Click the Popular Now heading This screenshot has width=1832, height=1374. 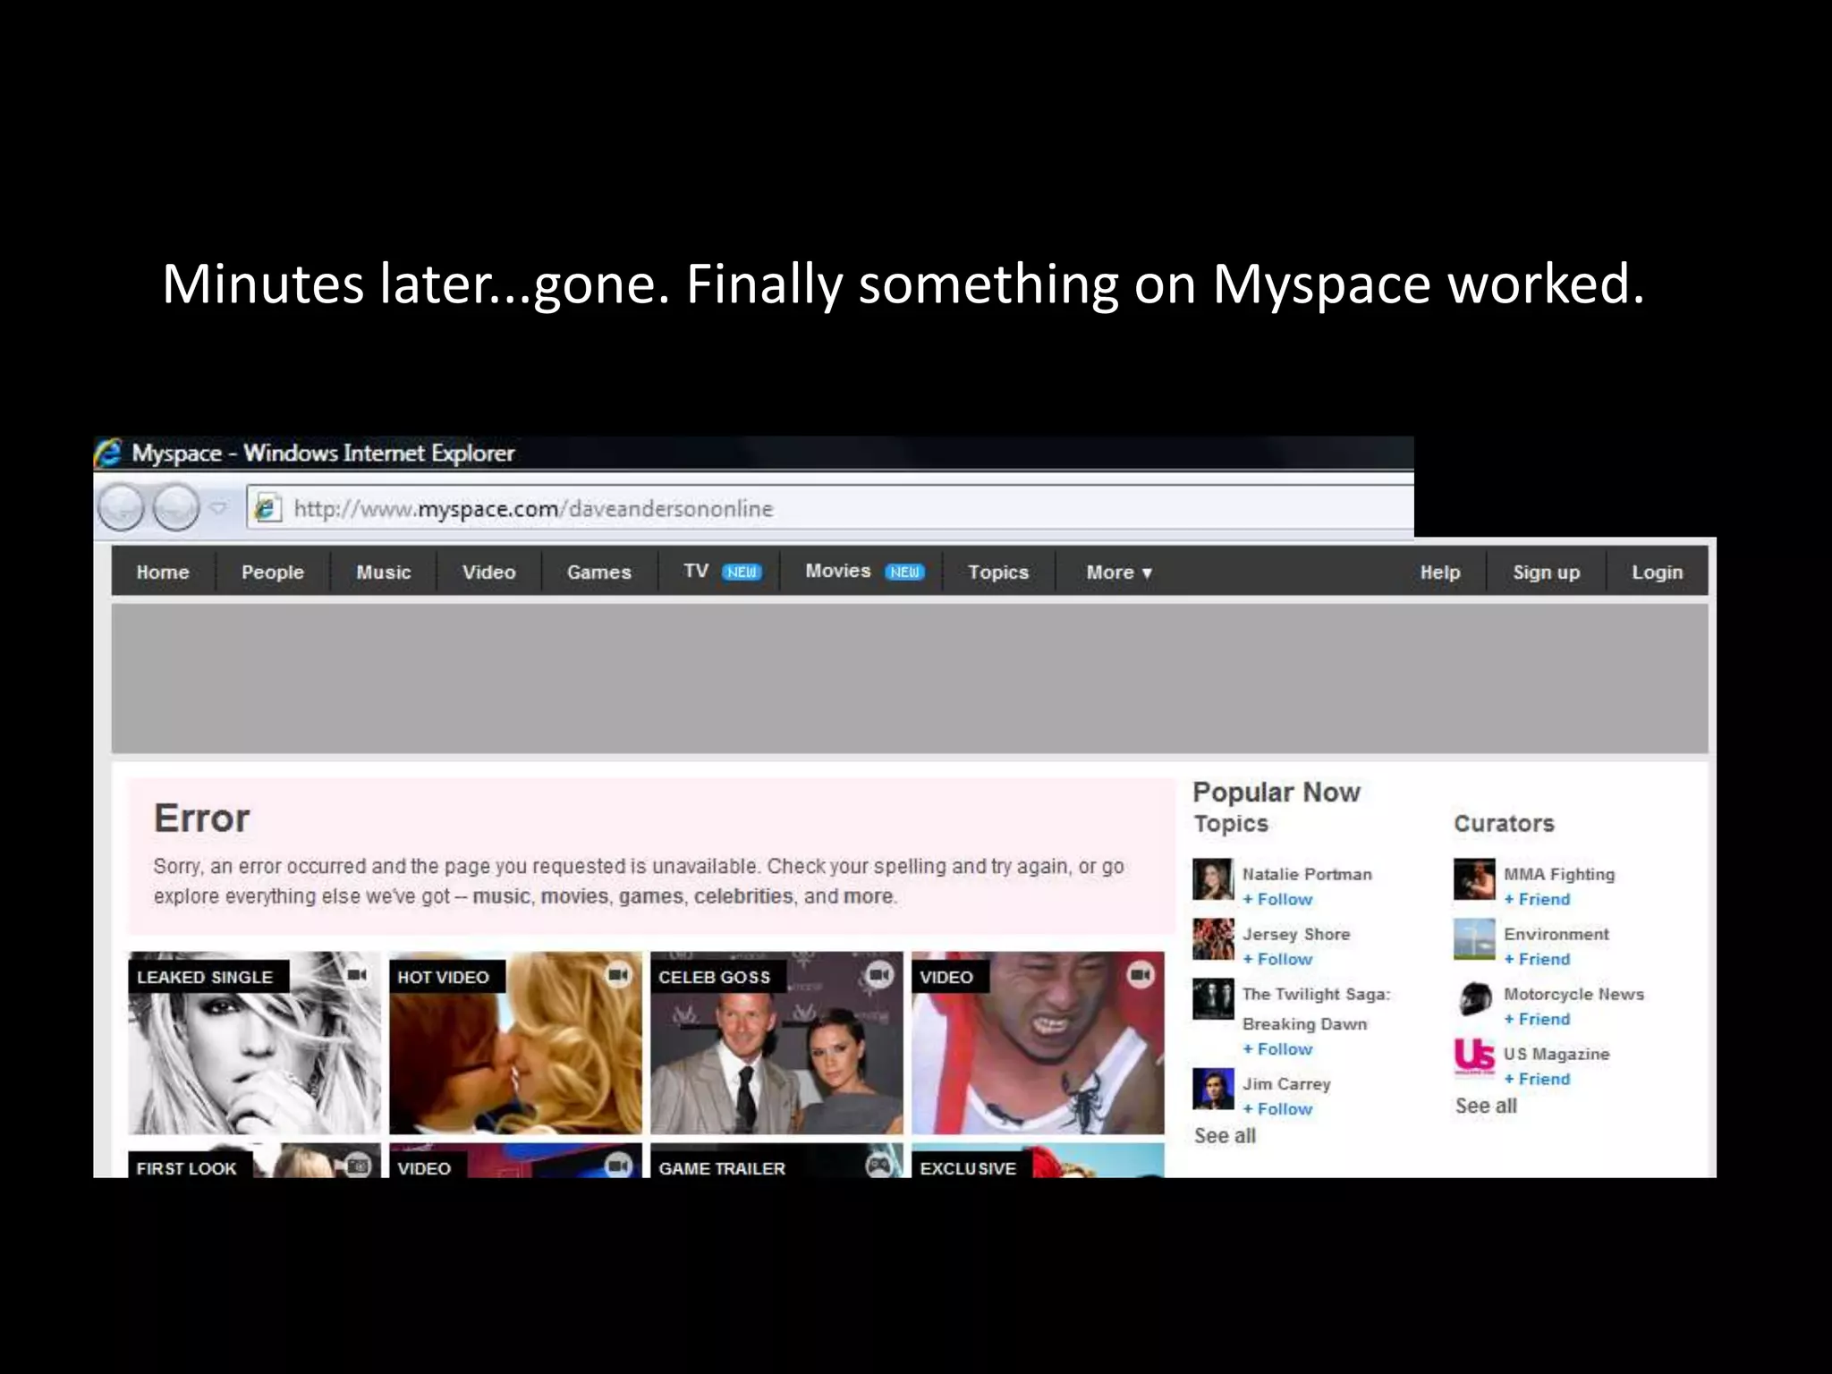point(1276,792)
